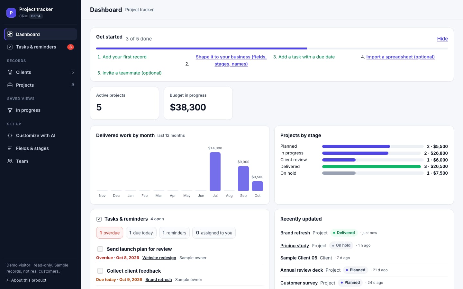Click the Fields & stages list icon
Screen dimensions: 463x289
10,148
